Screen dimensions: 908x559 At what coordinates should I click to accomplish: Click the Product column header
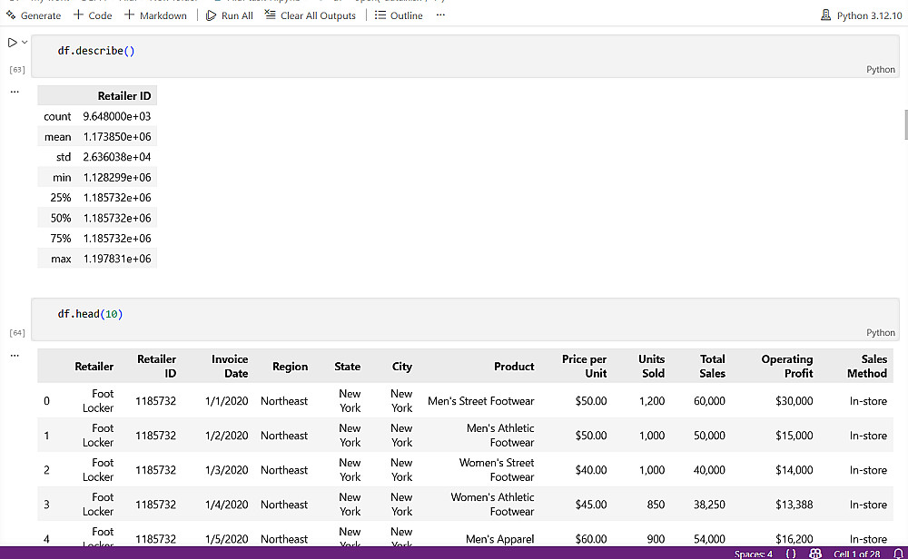[514, 367]
